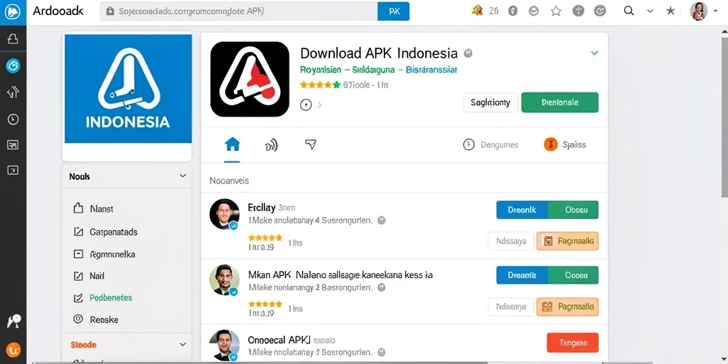This screenshot has width=728, height=364.
Task: Select the green Podbenetes sidebar item
Action: pos(103,298)
